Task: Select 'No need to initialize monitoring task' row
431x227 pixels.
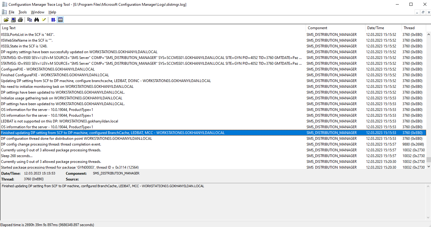Action: (213, 87)
